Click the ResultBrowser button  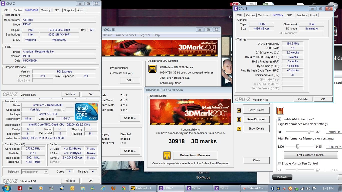[x=256, y=119]
